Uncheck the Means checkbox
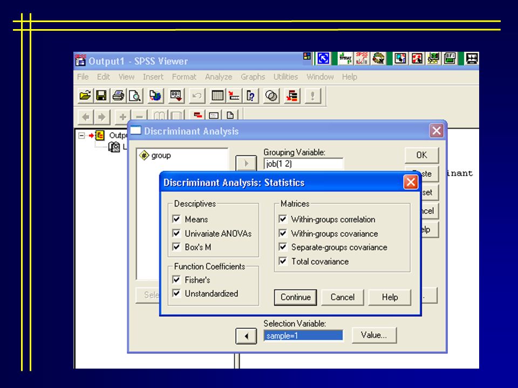 click(176, 219)
